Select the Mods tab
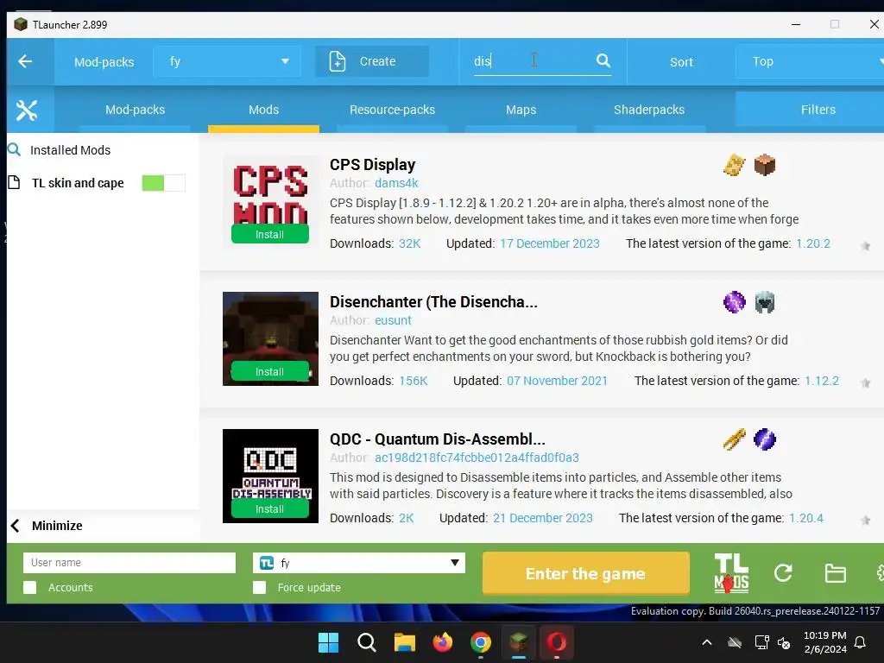Viewport: 884px width, 663px height. coord(264,110)
